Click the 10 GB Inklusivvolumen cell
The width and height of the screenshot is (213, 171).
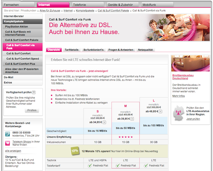click(98, 142)
